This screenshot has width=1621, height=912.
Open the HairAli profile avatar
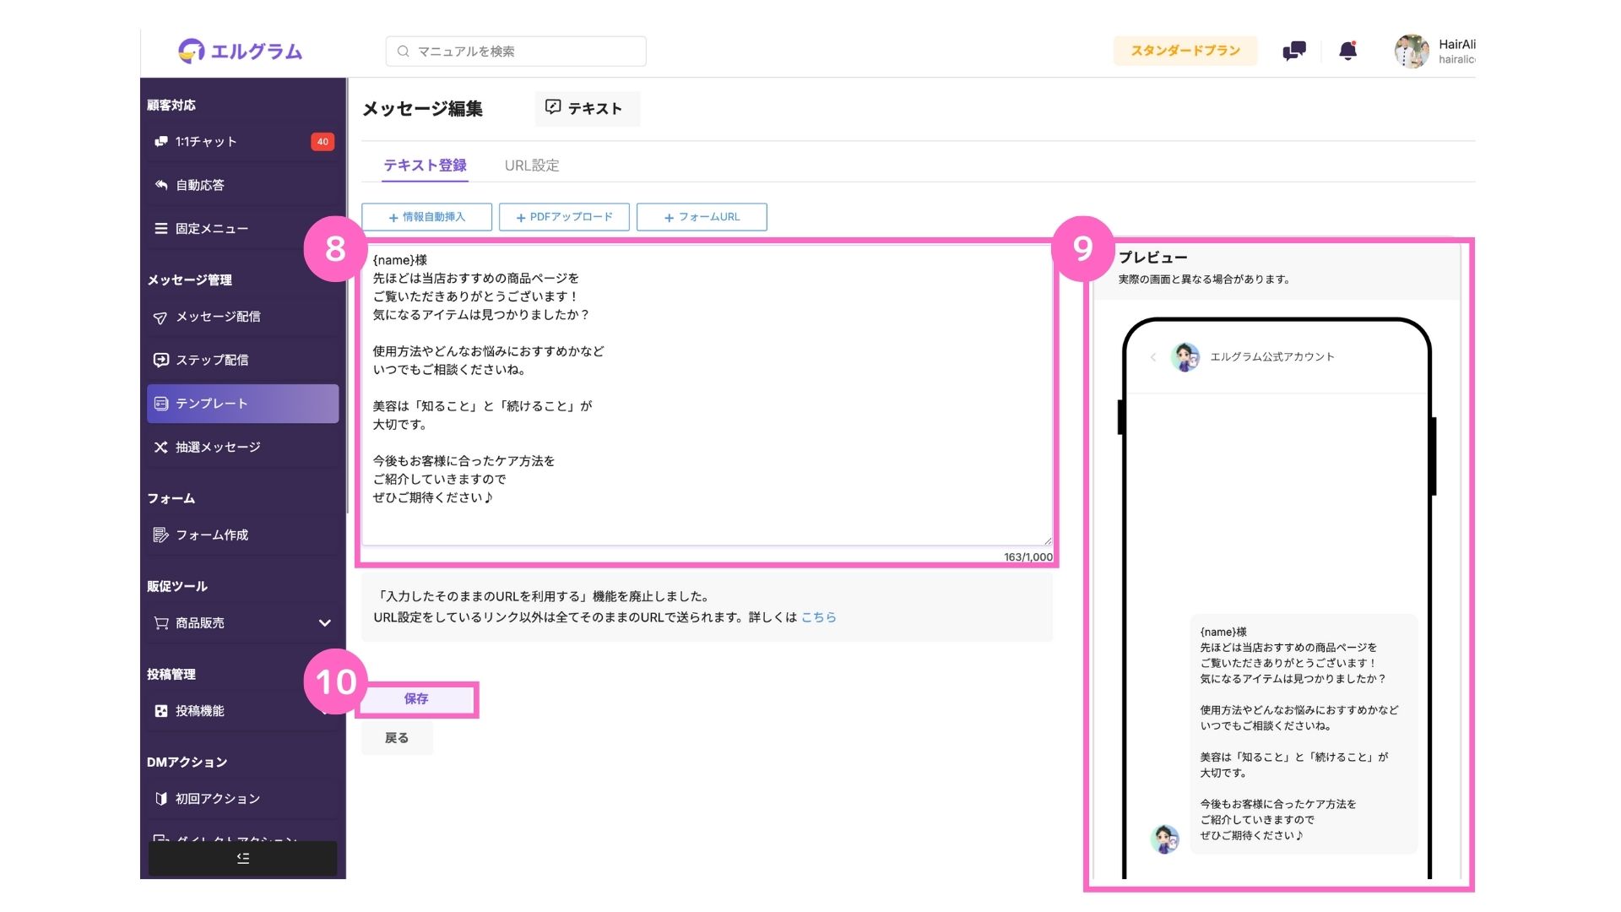pos(1411,52)
